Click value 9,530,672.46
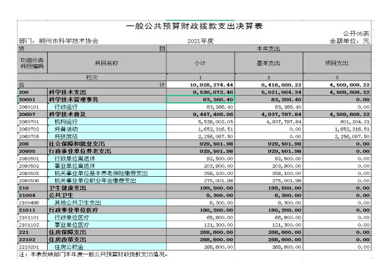 [x=200, y=92]
